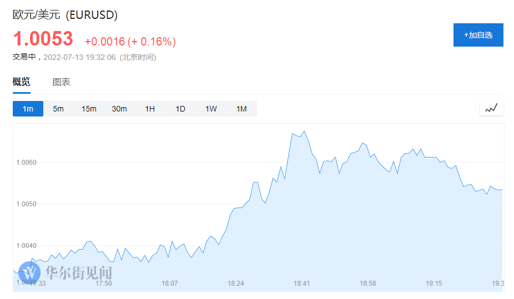This screenshot has width=514, height=299.
Task: Click the +0.0016 (+0.16%) change value
Action: click(130, 42)
